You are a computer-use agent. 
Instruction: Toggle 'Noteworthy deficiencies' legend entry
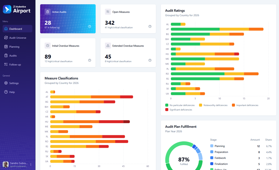[213, 105]
